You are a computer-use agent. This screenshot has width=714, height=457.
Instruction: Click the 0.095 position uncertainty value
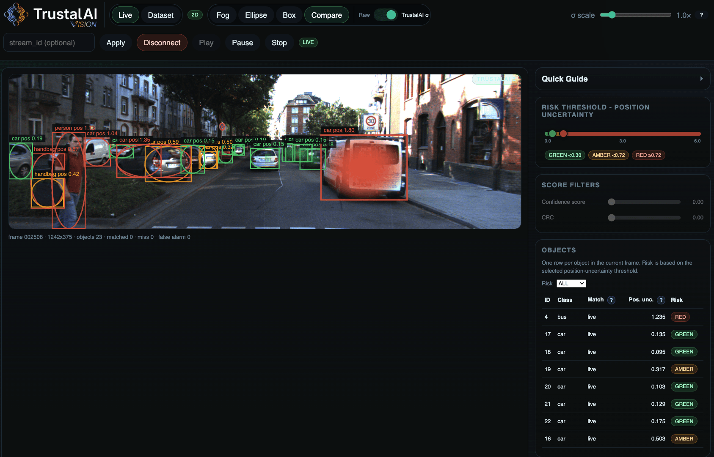658,352
